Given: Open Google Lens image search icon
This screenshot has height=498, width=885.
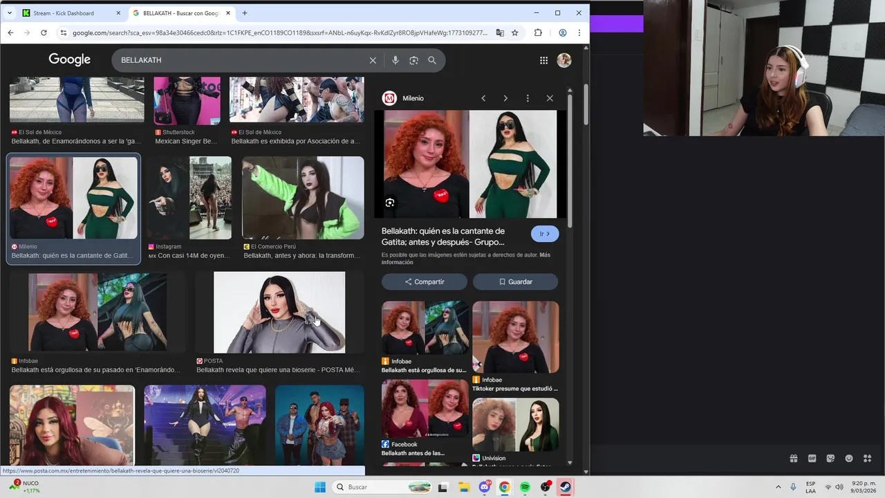Looking at the screenshot, I should click(x=413, y=60).
